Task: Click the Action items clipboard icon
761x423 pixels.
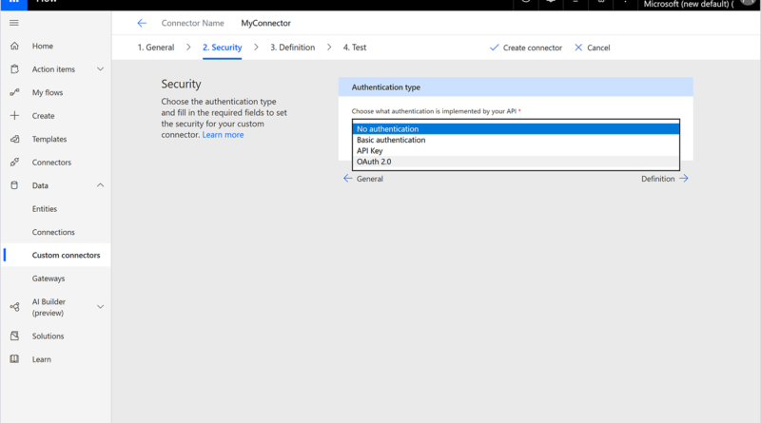Action: [14, 69]
